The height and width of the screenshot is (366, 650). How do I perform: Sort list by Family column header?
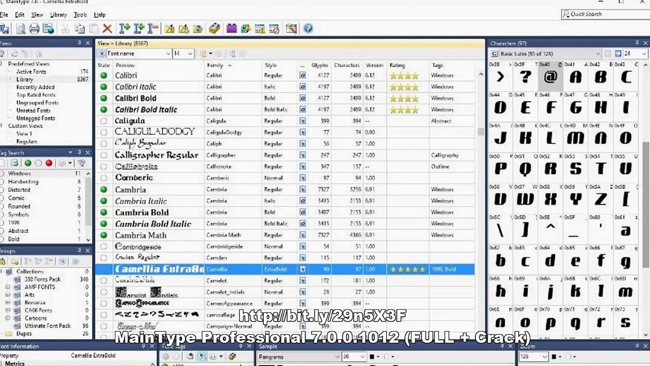(215, 65)
